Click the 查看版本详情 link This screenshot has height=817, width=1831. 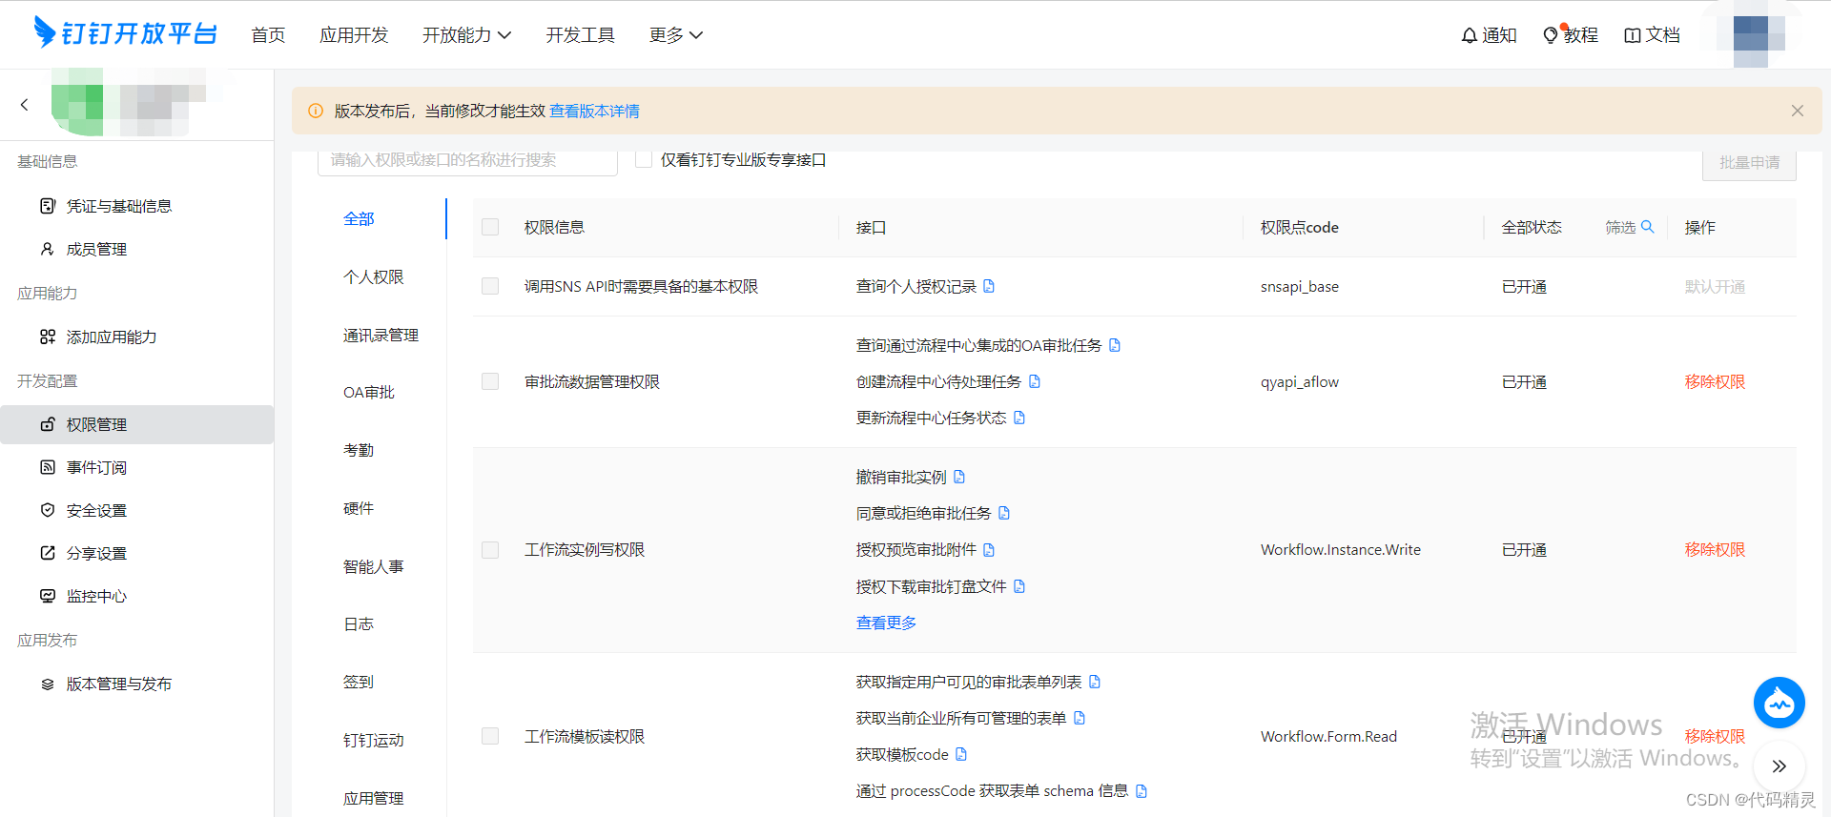click(594, 111)
